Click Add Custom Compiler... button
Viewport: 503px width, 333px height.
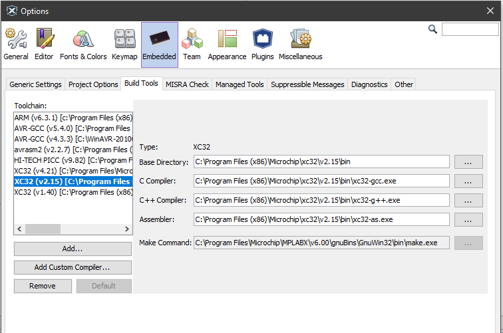coord(73,267)
